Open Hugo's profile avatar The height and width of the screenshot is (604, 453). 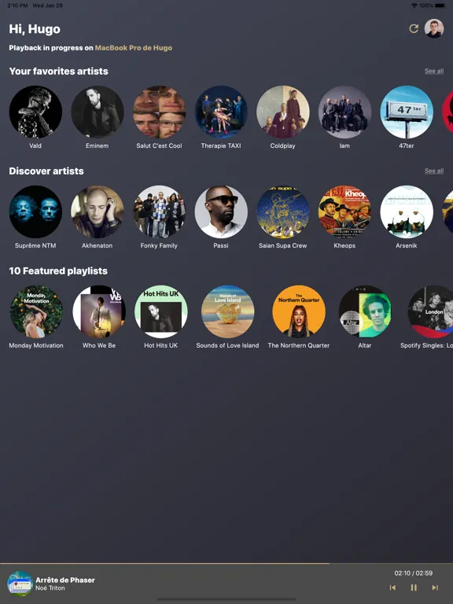(434, 28)
